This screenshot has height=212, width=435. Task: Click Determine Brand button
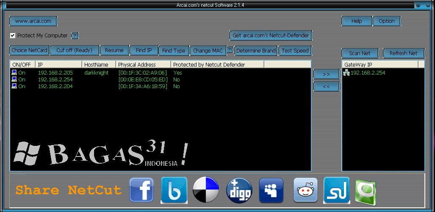pyautogui.click(x=256, y=50)
